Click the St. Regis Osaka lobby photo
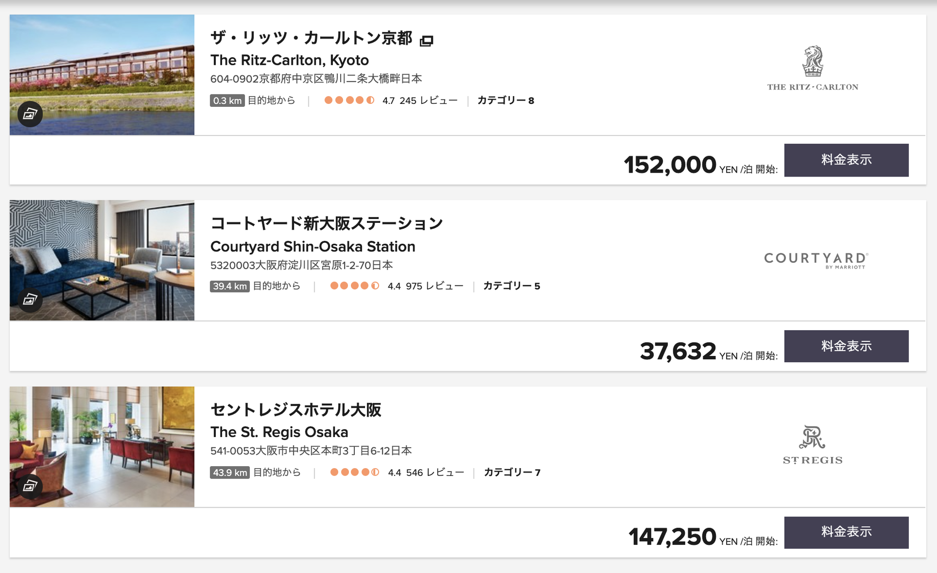 point(102,447)
